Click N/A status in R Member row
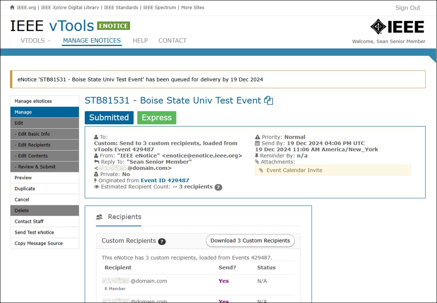Screen dimensions: 437x303 pos(262,281)
